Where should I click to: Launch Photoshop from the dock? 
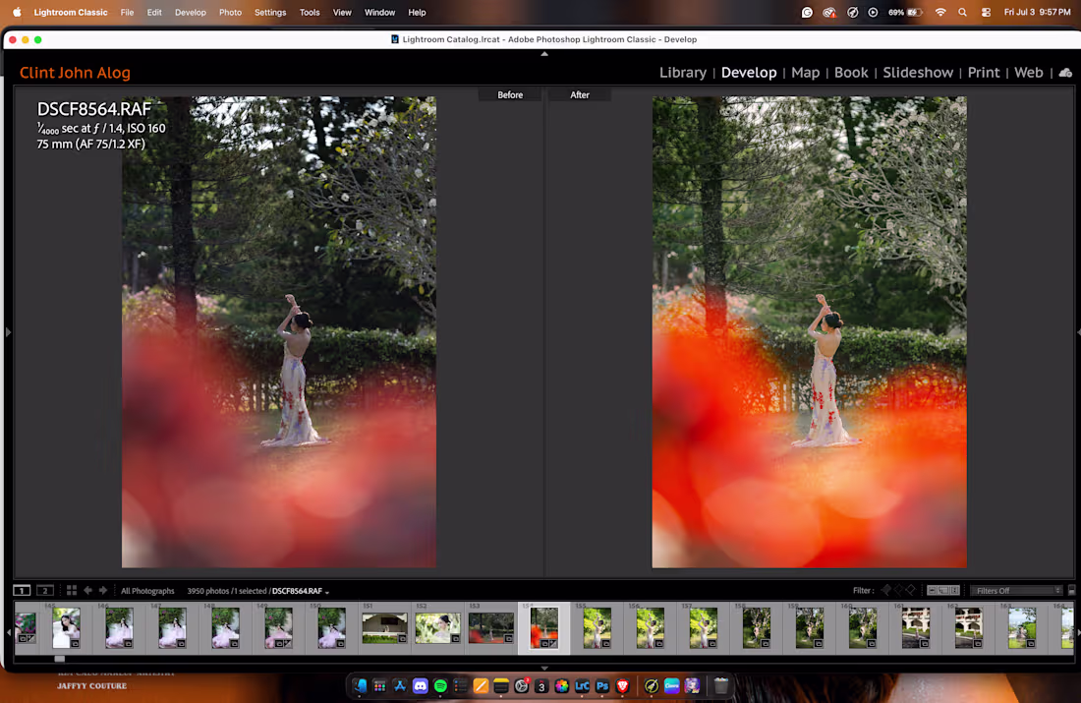tap(602, 685)
